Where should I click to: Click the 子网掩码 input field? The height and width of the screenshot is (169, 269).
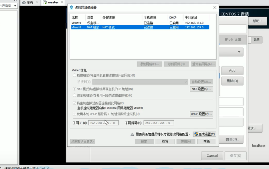coord(159,123)
